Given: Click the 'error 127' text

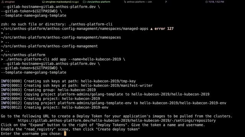Looking at the screenshot, I should coord(164,29).
